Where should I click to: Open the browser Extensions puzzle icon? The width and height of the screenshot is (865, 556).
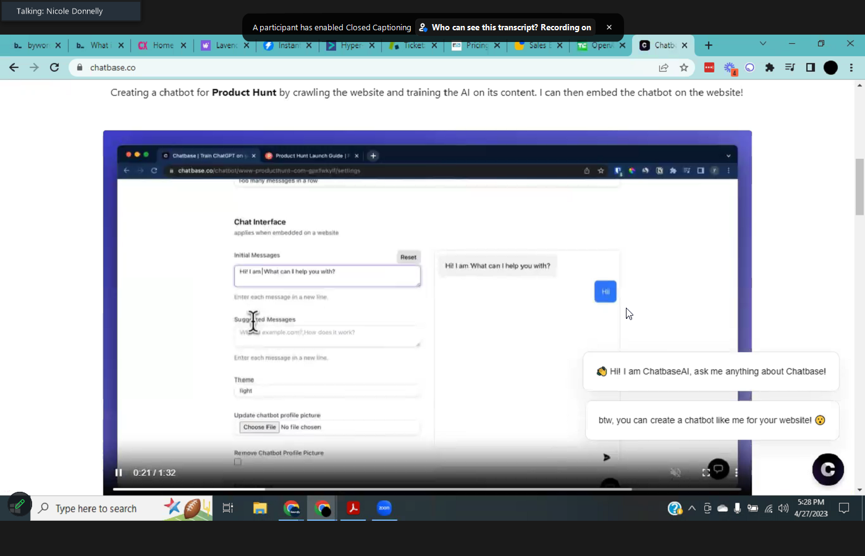click(x=770, y=68)
